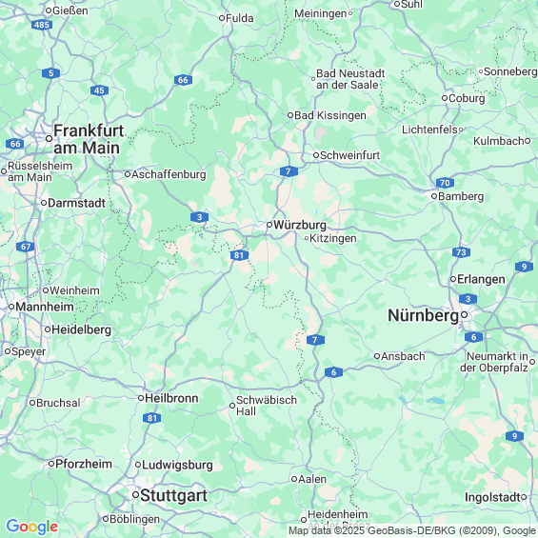538x538 pixels.
Task: Select the A70 shield near Bamberg
Action: [445, 183]
